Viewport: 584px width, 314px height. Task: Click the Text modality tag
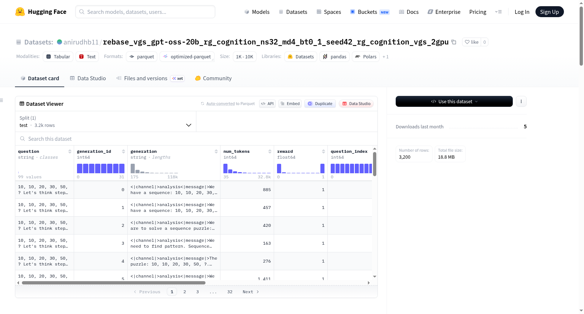click(x=88, y=57)
